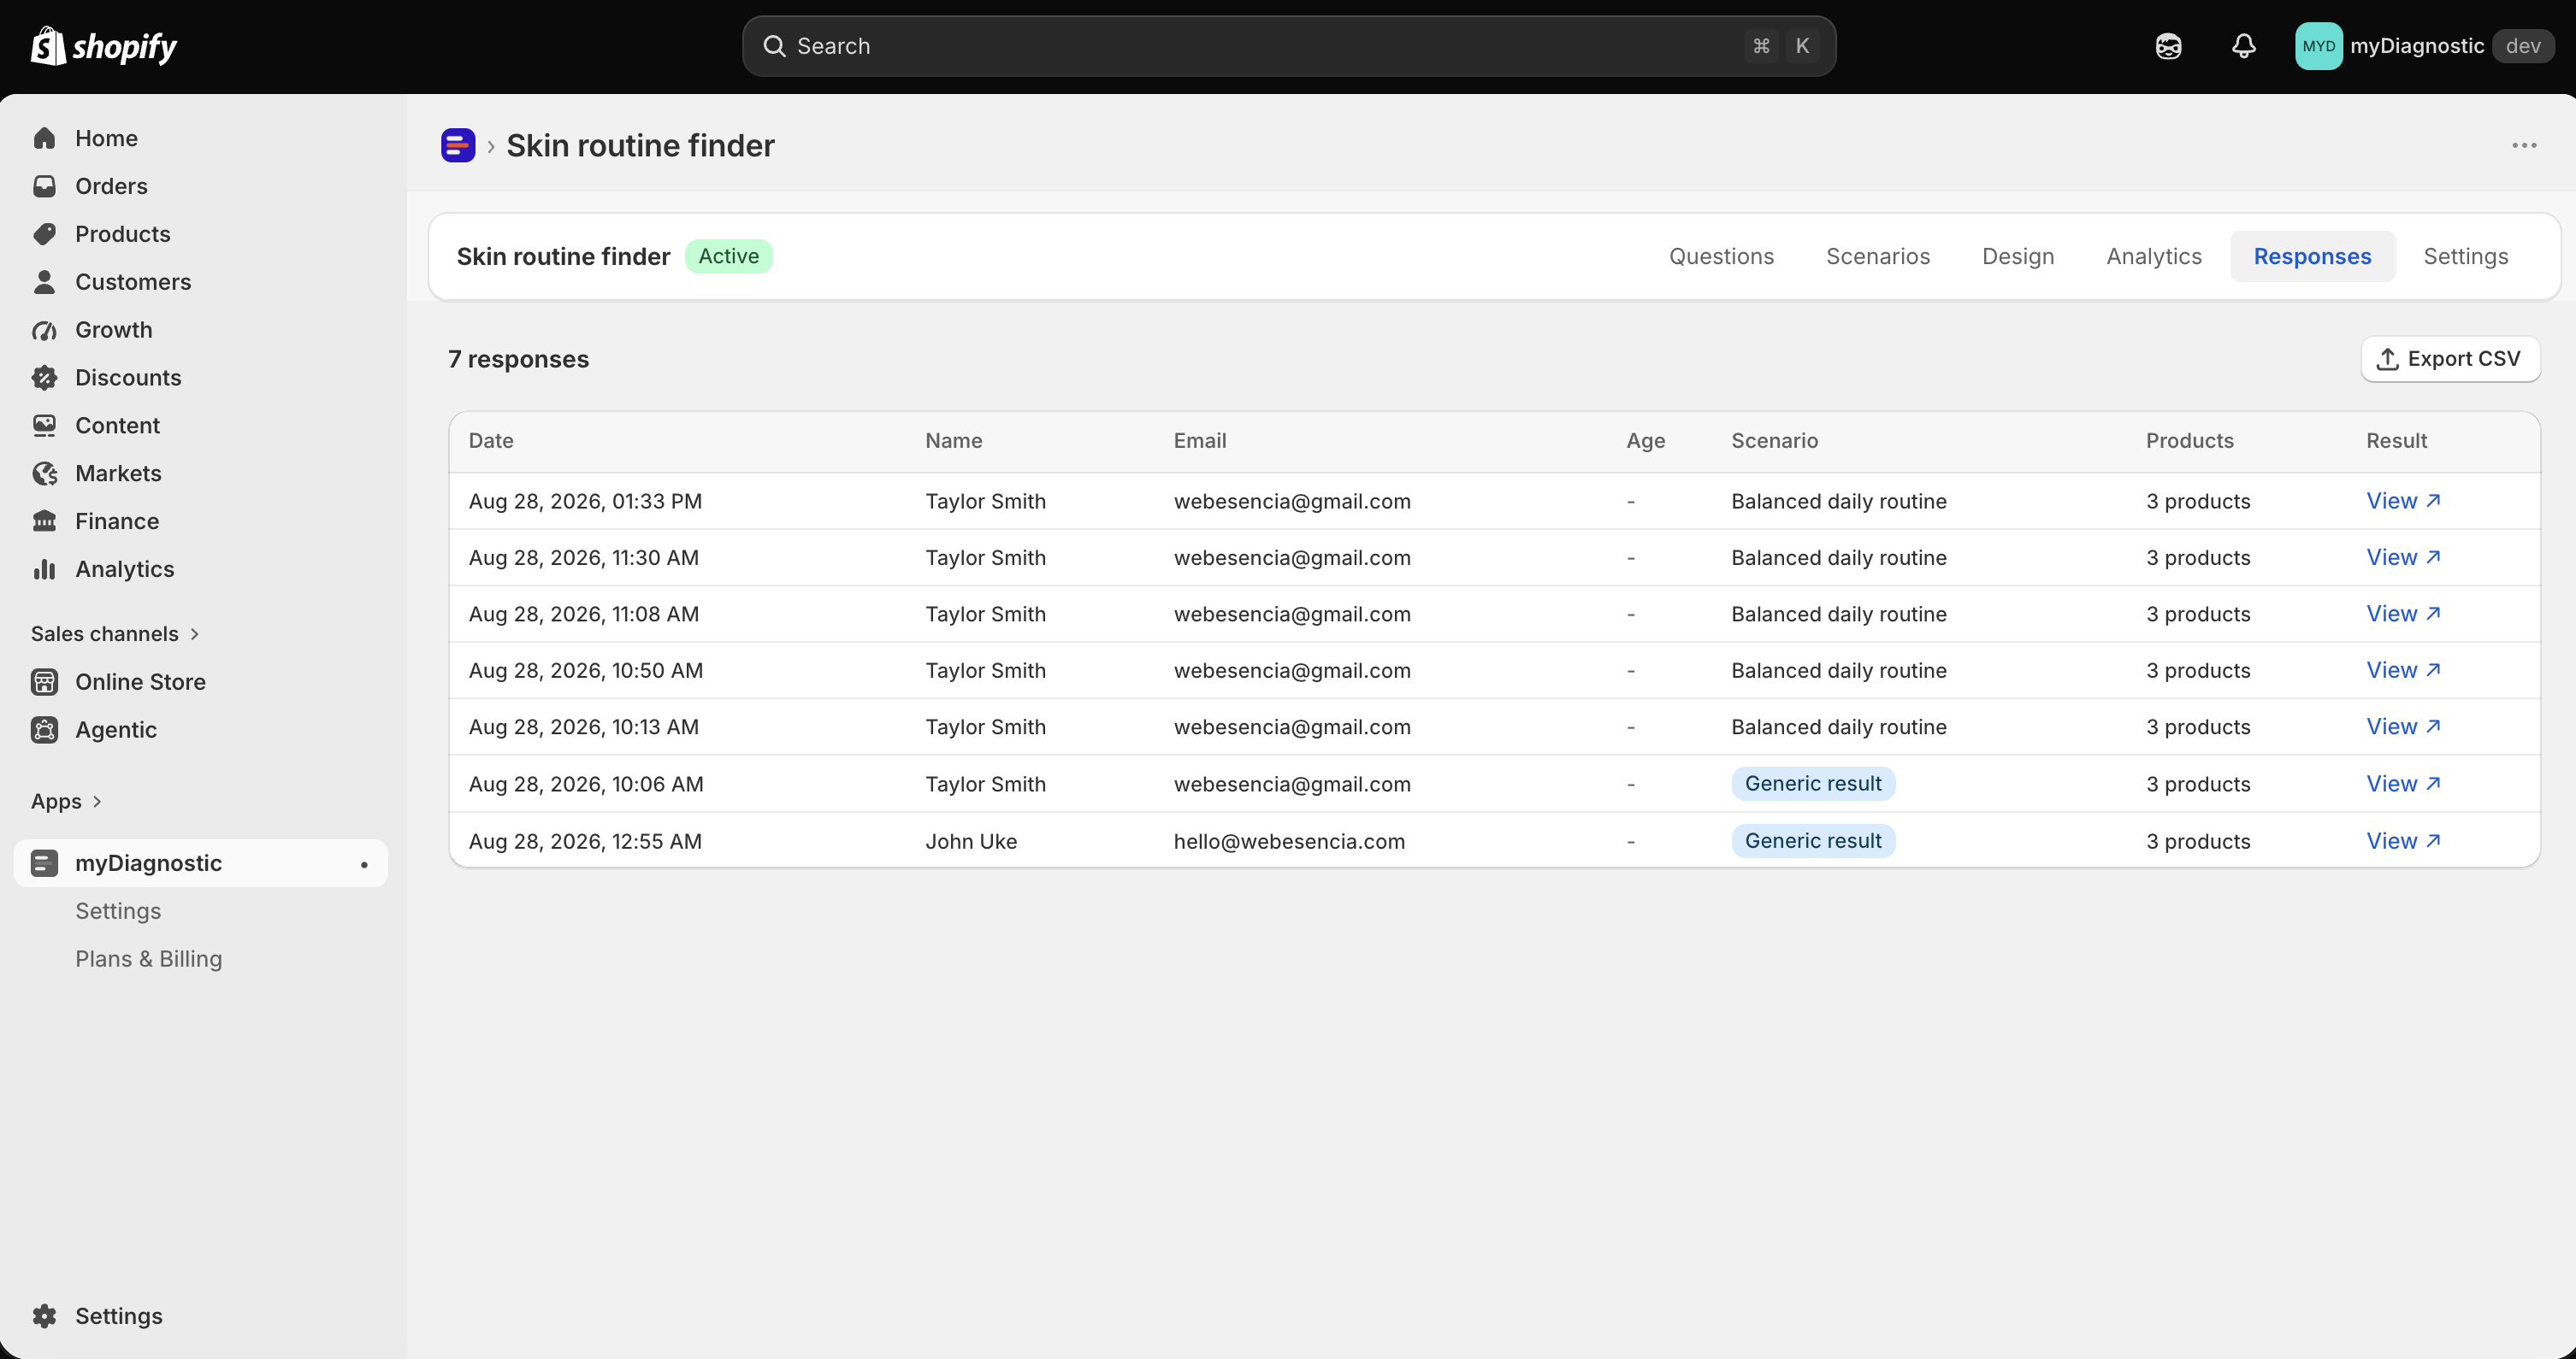Click the top Search field
This screenshot has height=1359, width=2576.
(x=1288, y=46)
